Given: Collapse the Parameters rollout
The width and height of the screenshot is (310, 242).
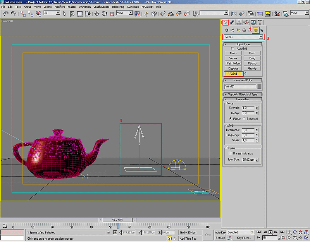Looking at the screenshot, I should [x=243, y=99].
